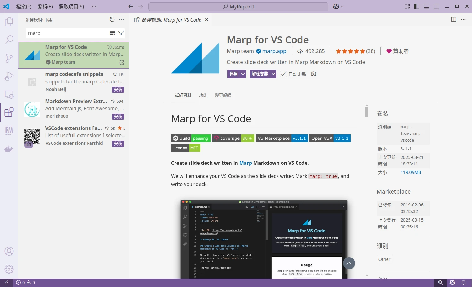Image resolution: width=472 pixels, height=287 pixels.
Task: Expand the disable button dropdown arrow
Action: (243, 74)
